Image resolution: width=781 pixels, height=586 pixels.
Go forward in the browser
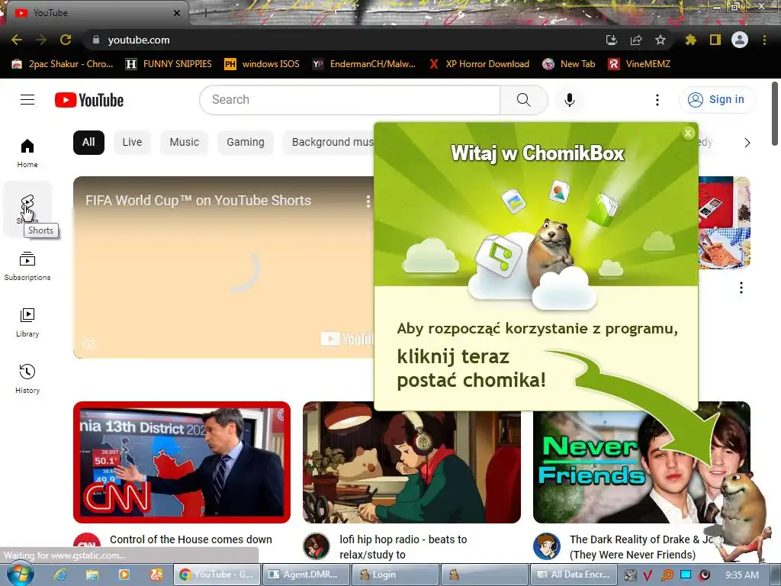click(41, 40)
